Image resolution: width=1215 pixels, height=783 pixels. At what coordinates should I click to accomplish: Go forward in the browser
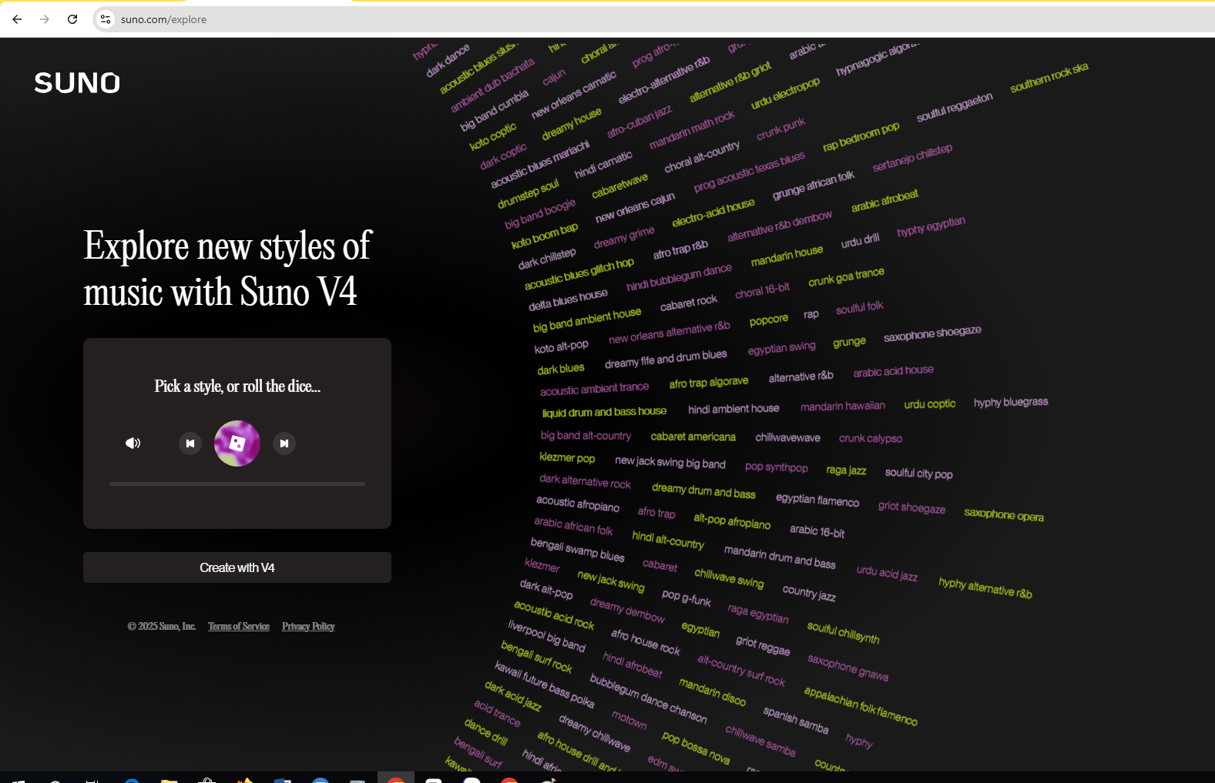tap(45, 19)
